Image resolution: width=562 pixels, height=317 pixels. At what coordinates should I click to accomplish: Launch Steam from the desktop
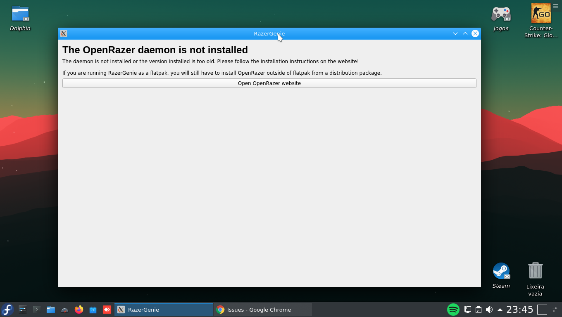click(501, 270)
